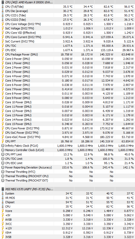This screenshot has width=135, height=239.
Task: Select the +5V voltage row label
Action: point(7,215)
